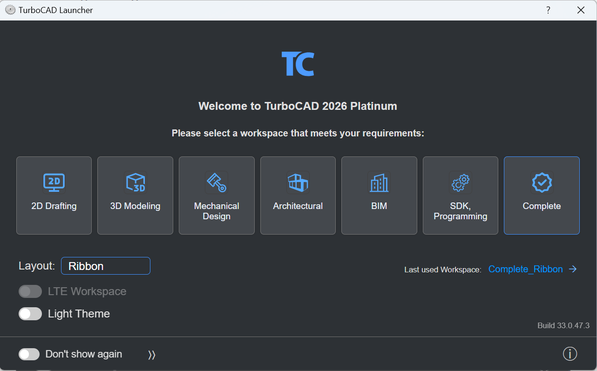The width and height of the screenshot is (597, 371).
Task: Choose the 3D Modeling cube icon
Action: point(136,182)
